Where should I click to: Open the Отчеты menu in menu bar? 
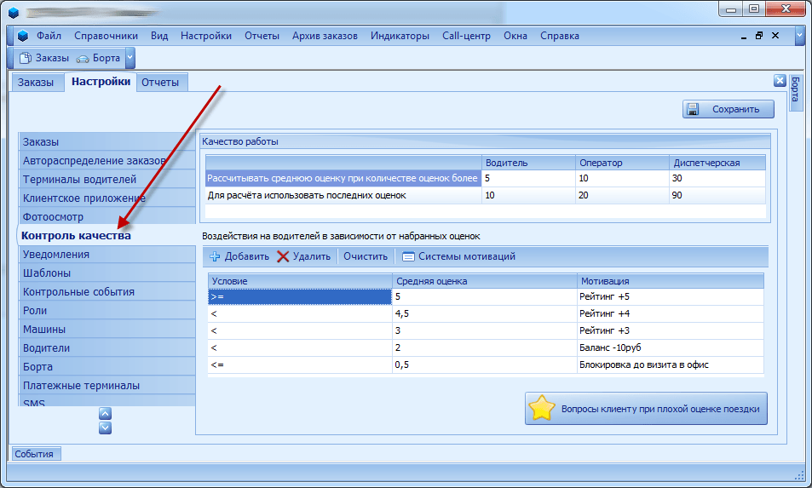pos(262,36)
